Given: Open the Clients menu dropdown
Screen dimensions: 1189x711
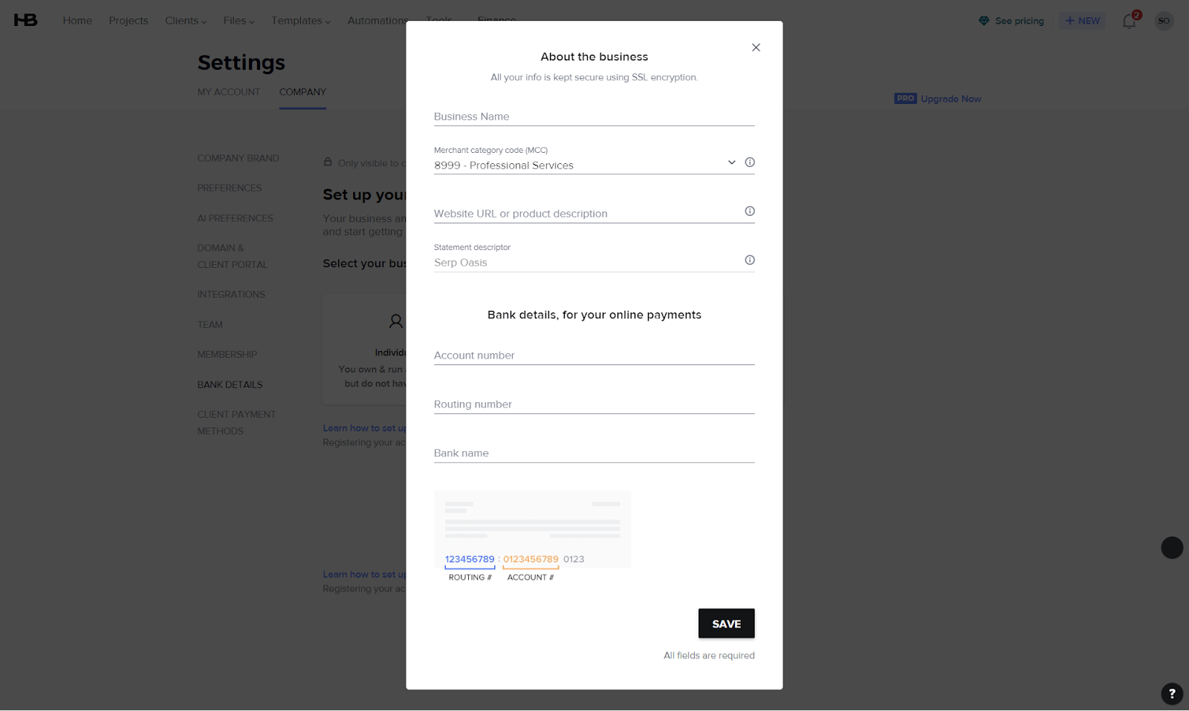Looking at the screenshot, I should pos(186,21).
